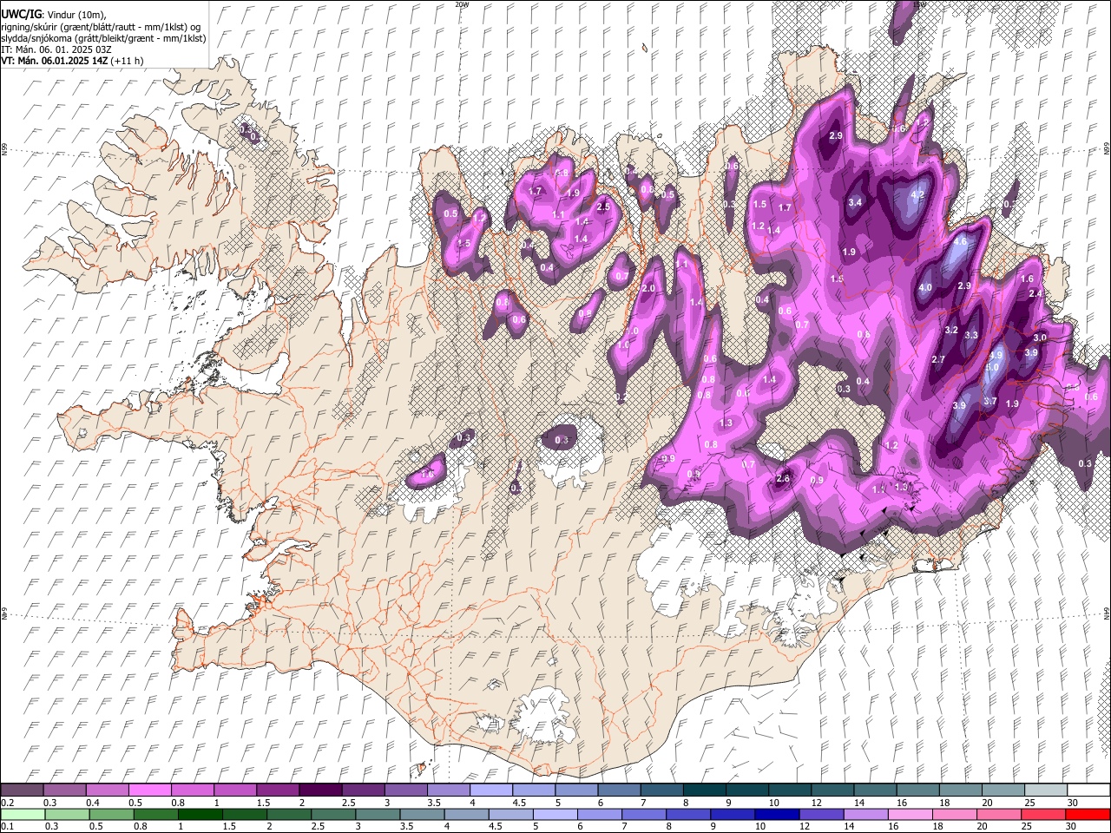Select the bold 'VT: Mán. 06.01.2025 14Z' valid time
This screenshot has width=1111, height=833.
coord(55,61)
